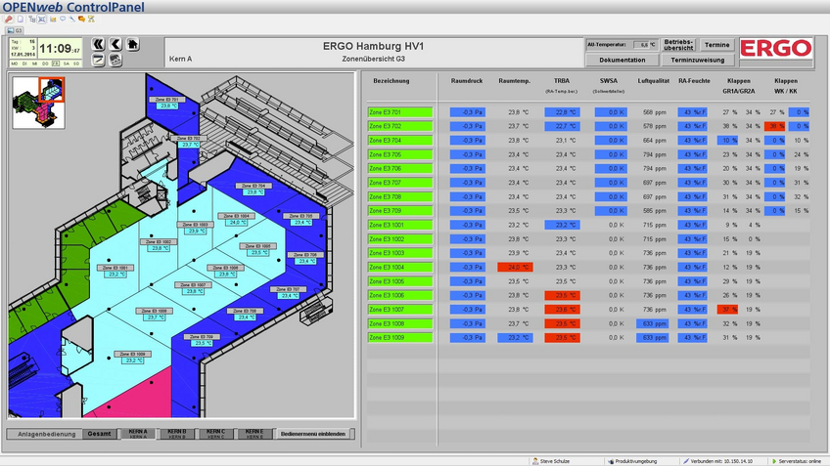Click Bedienermenü einblenden

[x=313, y=434]
